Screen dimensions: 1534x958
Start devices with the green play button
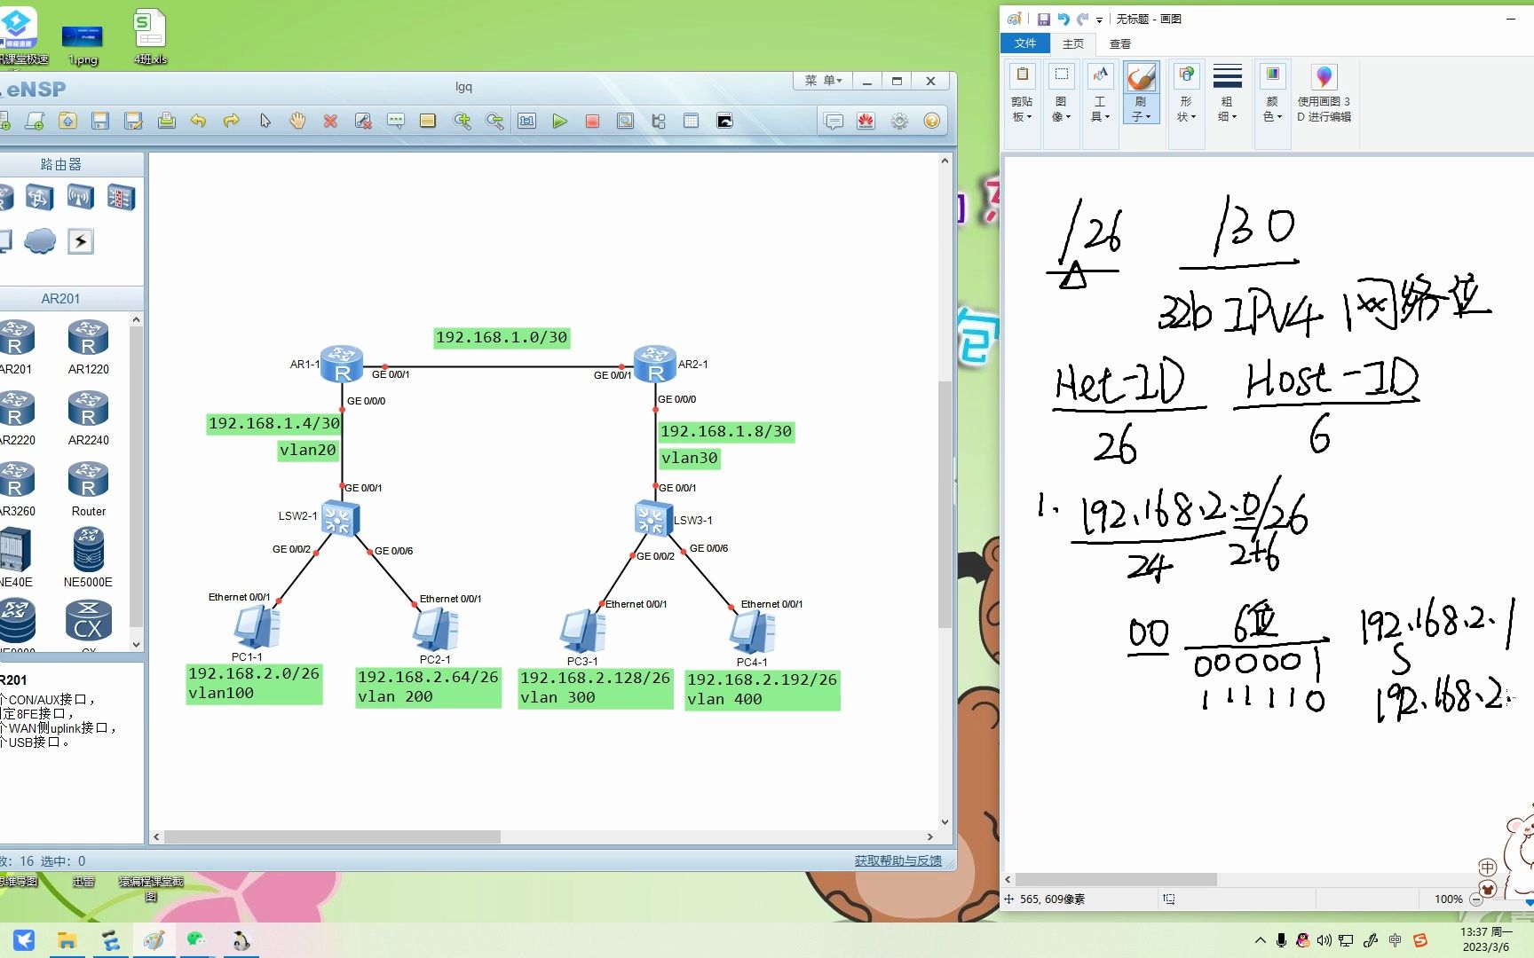[x=559, y=121]
